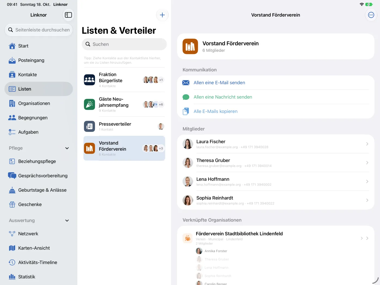Click the Vorstand Förderverein header books icon
Image resolution: width=380 pixels, height=285 pixels.
coord(190,46)
